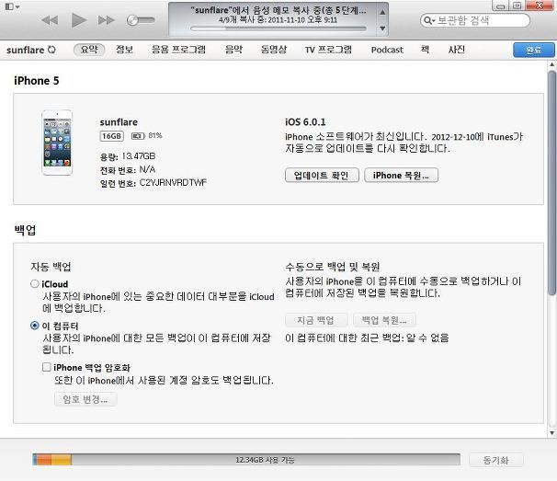
Task: Enable the iPhone 백업 암호화 checkbox
Action: (x=47, y=367)
